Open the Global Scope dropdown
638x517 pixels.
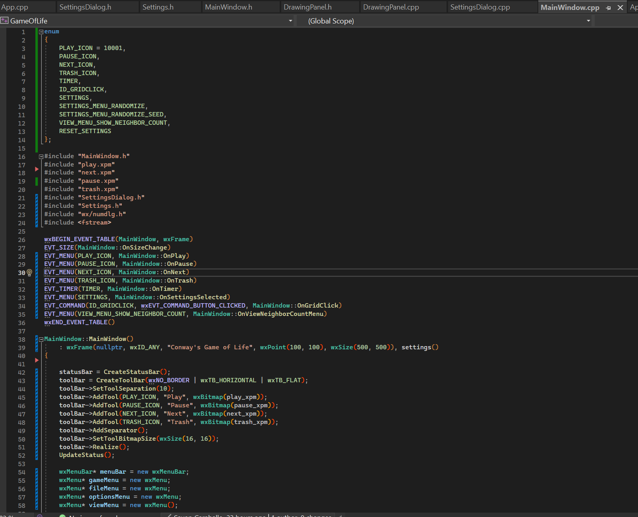point(588,21)
